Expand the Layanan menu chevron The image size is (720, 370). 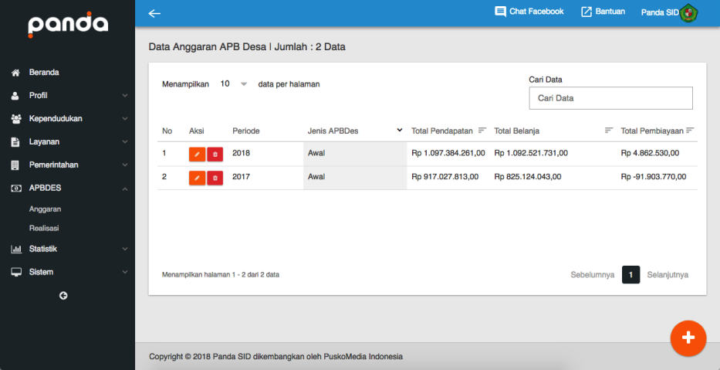(x=125, y=142)
